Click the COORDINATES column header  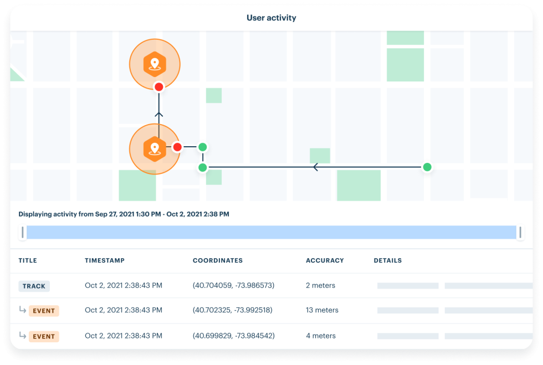click(x=218, y=260)
